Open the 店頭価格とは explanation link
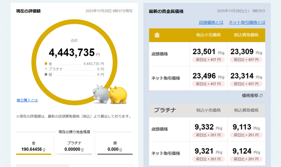Screen dimensions: 281x167 pos(211,22)
